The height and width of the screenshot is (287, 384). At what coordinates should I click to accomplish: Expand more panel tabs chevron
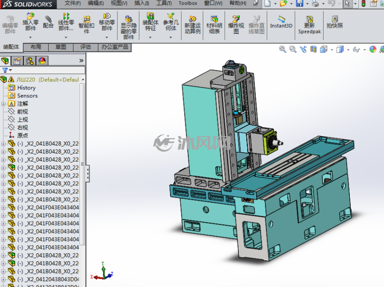point(81,60)
